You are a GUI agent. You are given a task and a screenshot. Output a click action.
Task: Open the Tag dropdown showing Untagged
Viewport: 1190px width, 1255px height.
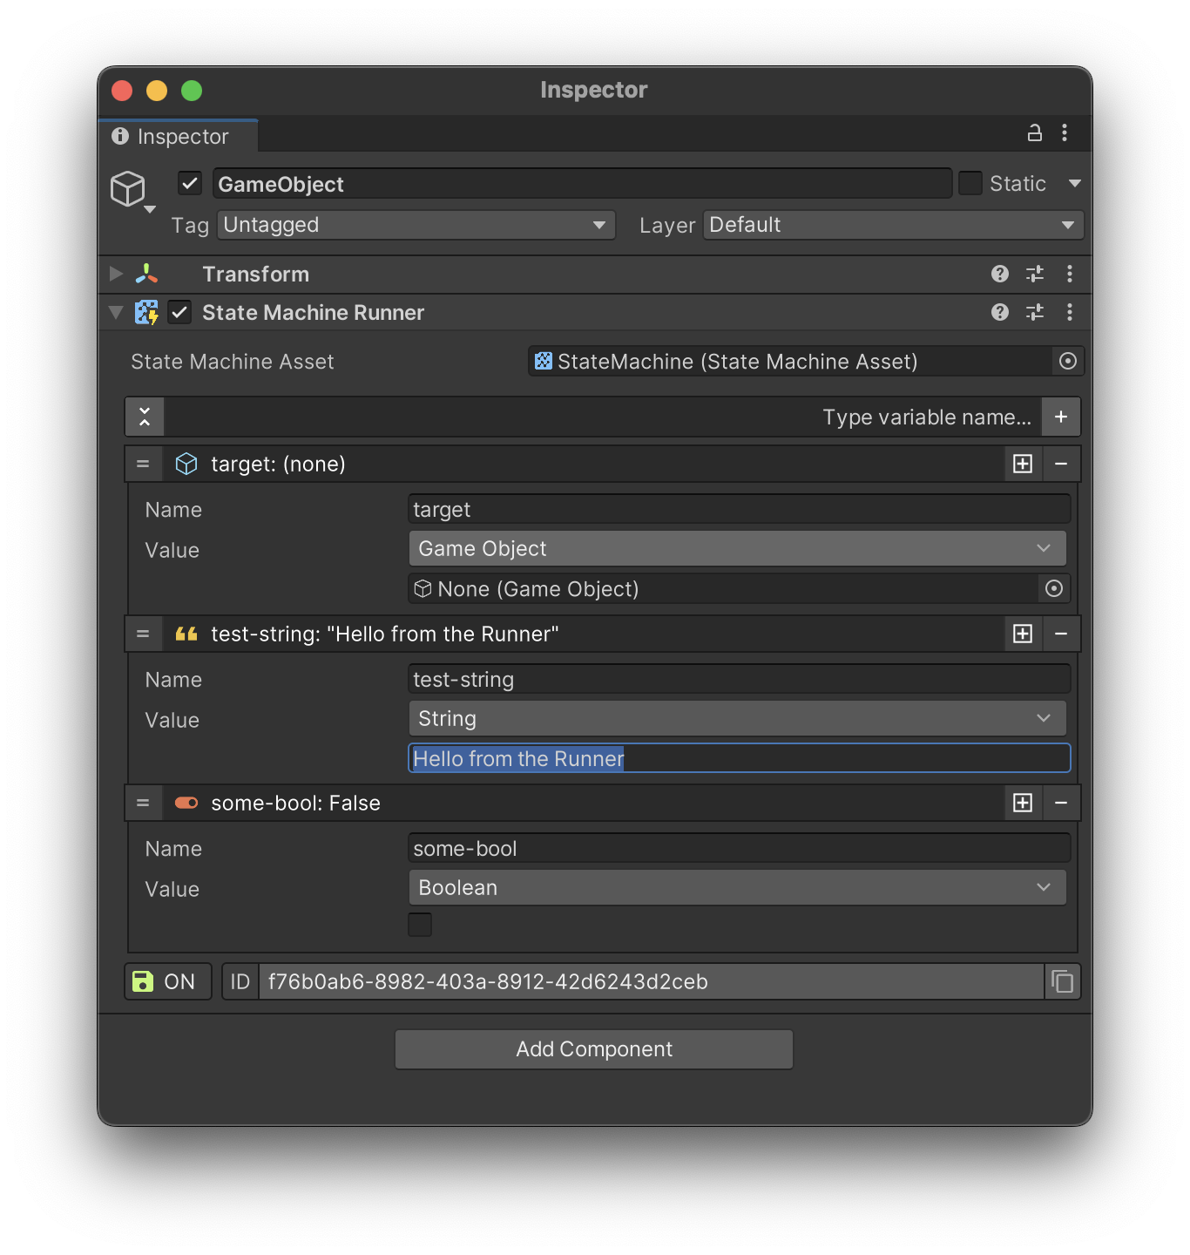(x=416, y=225)
